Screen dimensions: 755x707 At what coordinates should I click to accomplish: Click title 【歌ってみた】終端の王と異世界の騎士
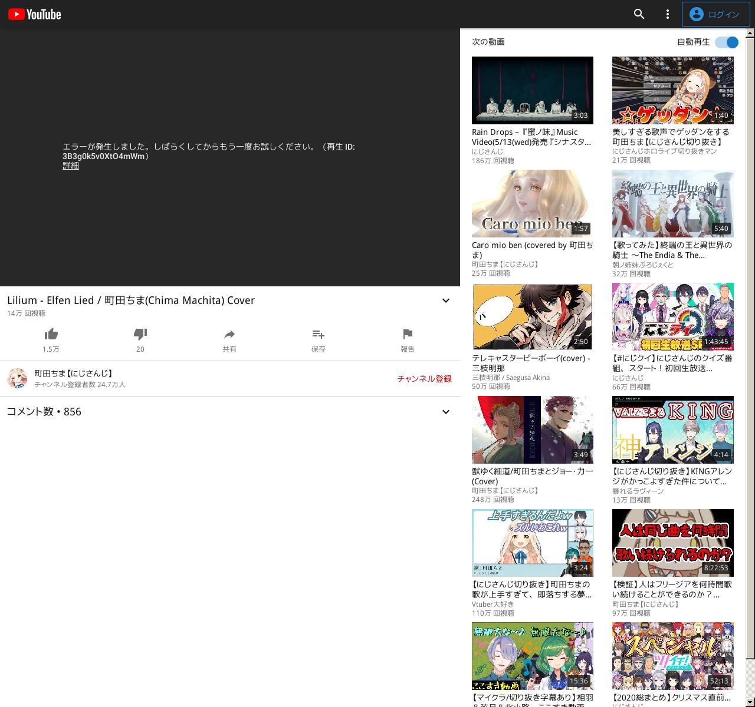pyautogui.click(x=672, y=250)
